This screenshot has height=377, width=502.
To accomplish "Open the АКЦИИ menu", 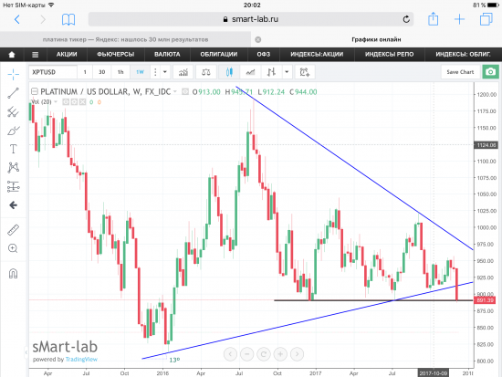I will pyautogui.click(x=67, y=55).
